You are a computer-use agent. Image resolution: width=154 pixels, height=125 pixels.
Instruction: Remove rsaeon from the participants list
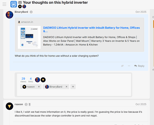click(x=39, y=87)
